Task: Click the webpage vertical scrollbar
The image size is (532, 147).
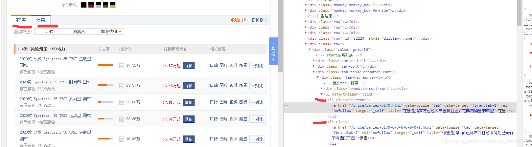Action: click(x=280, y=36)
